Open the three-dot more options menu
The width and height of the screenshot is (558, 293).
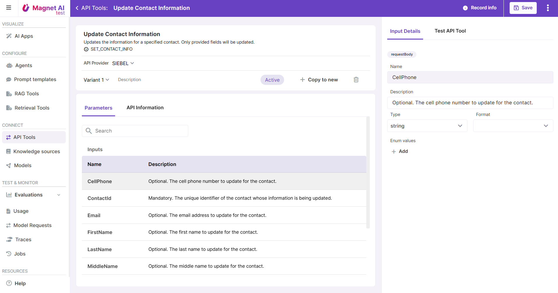coord(548,8)
